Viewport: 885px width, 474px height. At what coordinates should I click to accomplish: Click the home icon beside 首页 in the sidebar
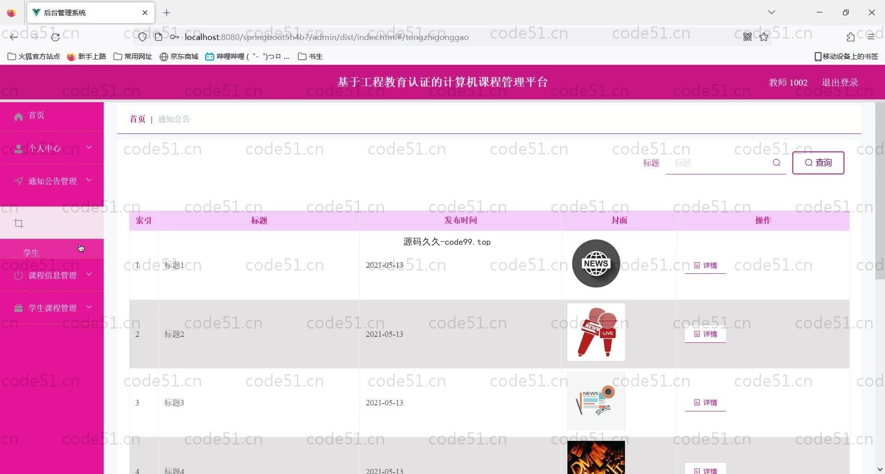point(18,116)
